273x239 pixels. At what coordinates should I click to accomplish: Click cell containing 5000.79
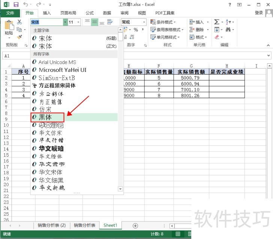point(191,78)
